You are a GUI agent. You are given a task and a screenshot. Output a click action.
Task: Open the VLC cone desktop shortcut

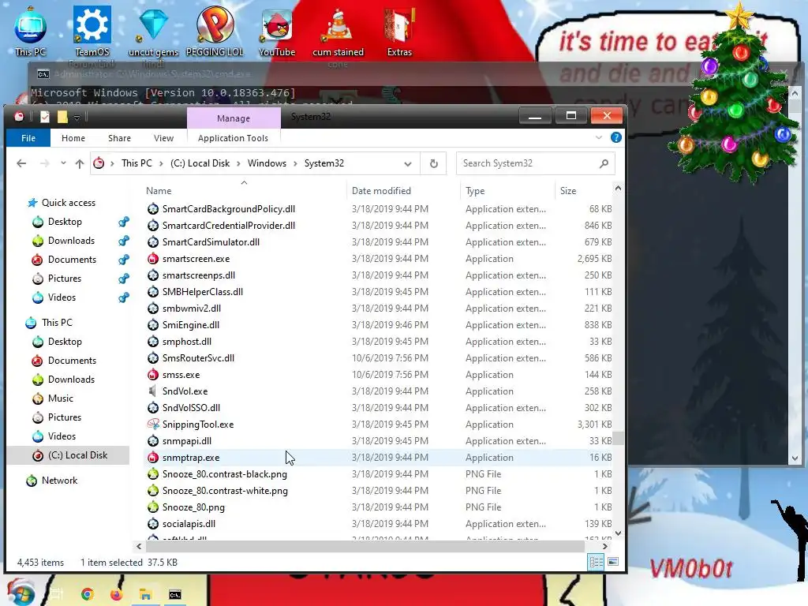tap(338, 31)
